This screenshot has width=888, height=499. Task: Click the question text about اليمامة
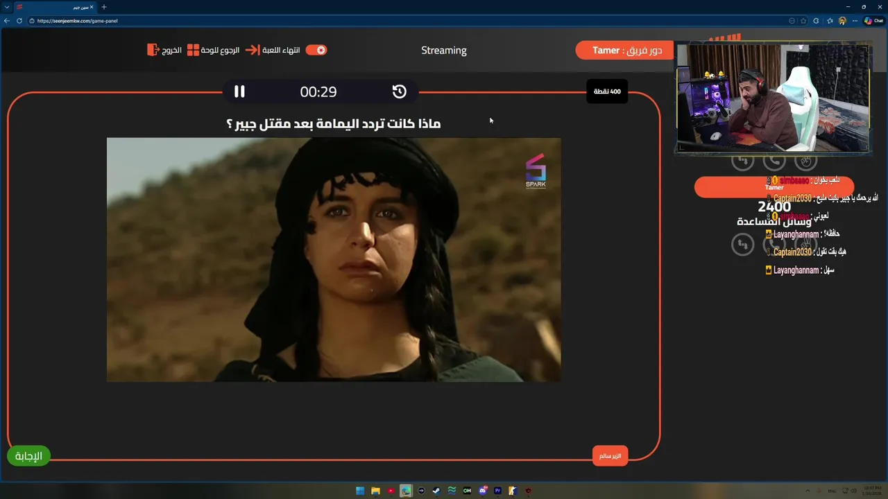click(334, 124)
